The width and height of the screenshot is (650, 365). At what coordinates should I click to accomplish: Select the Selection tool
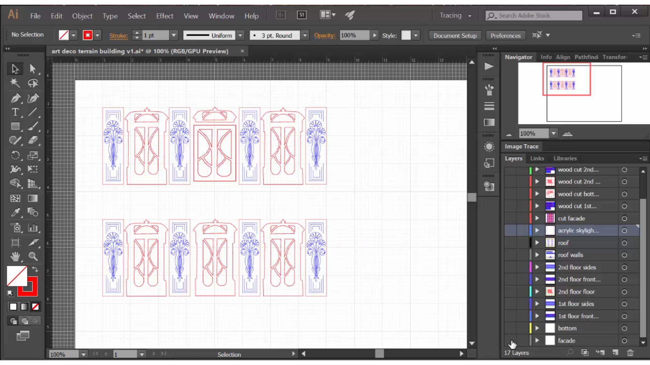click(x=15, y=68)
